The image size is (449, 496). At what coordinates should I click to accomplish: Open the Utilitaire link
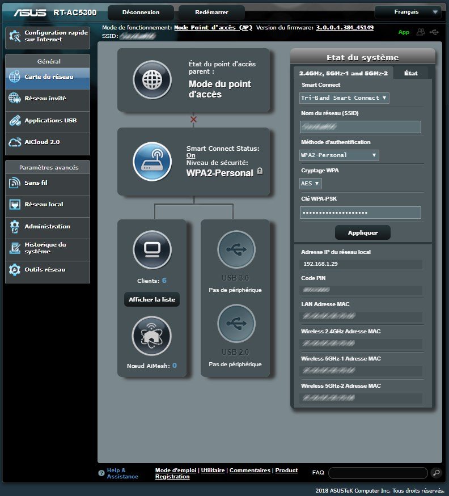click(x=213, y=470)
